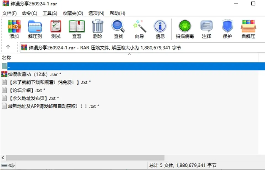
Task: Open the 收藏夹(O) menu
Action: [73, 13]
